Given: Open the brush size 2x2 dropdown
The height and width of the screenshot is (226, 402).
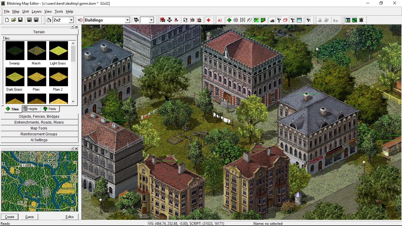Looking at the screenshot, I should (71, 20).
